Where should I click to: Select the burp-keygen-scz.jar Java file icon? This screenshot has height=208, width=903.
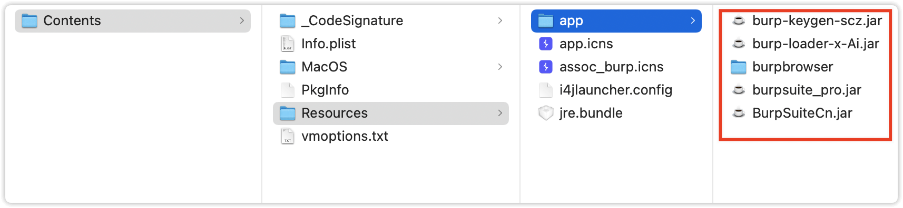(x=739, y=20)
